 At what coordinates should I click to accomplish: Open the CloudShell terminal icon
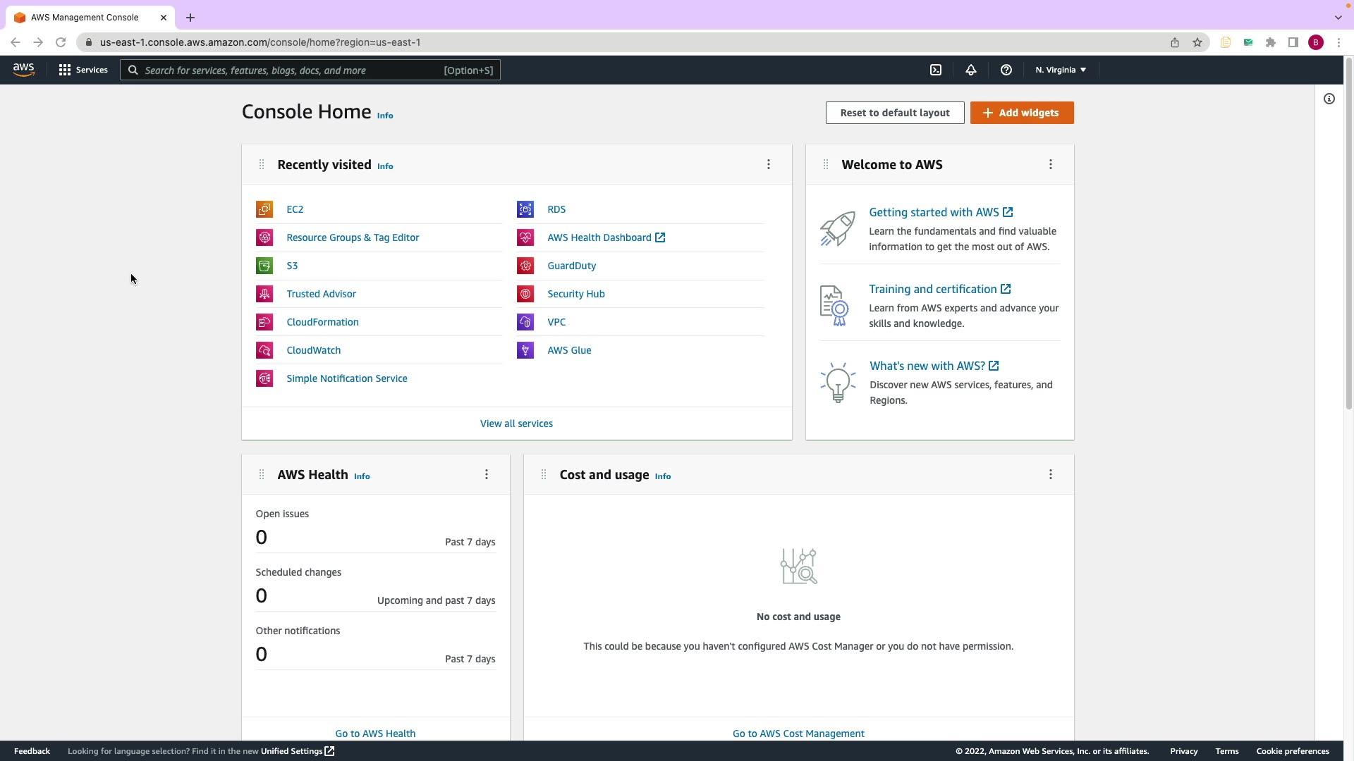tap(936, 70)
